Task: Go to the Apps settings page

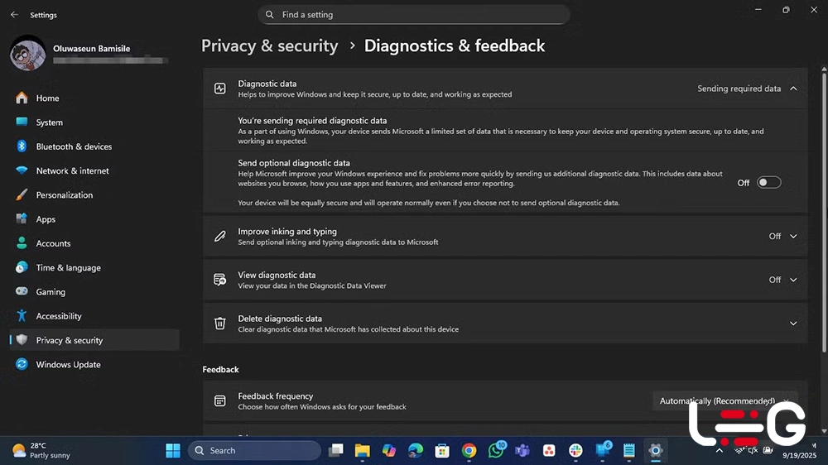Action: [46, 219]
